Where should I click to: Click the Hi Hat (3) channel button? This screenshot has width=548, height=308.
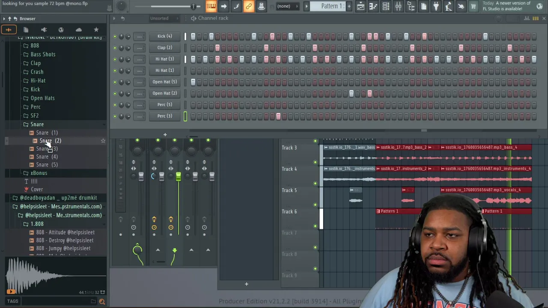(x=165, y=59)
